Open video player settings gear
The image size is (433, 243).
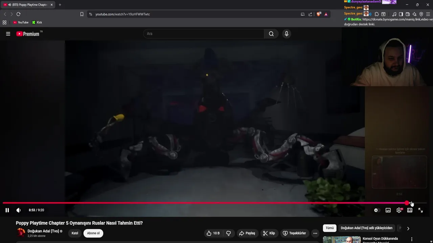tap(399, 210)
